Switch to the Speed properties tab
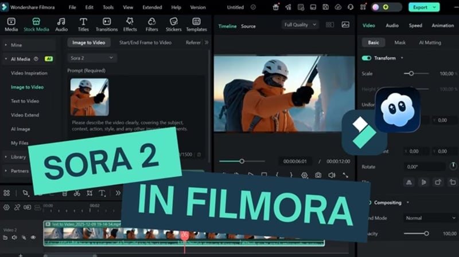Screen dimensions: 459x257 pyautogui.click(x=415, y=26)
